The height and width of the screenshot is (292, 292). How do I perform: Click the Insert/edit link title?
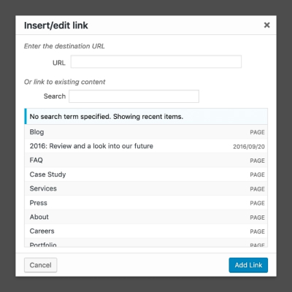(x=56, y=26)
